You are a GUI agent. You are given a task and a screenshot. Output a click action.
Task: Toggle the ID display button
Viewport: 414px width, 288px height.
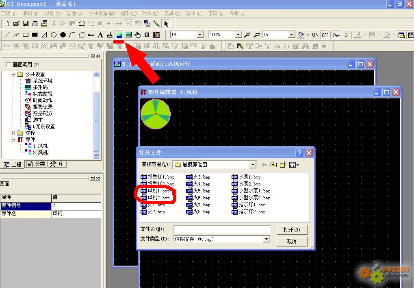click(x=345, y=35)
